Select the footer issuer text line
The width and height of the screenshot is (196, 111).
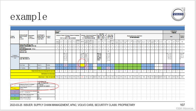(72, 105)
